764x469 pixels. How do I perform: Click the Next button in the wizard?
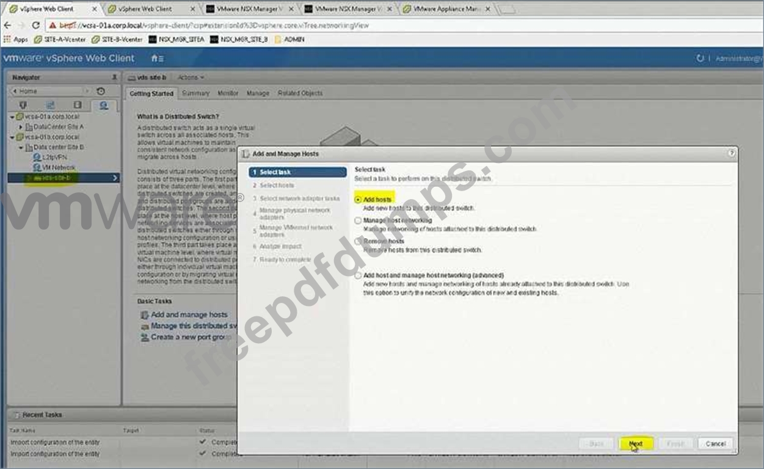click(x=636, y=444)
